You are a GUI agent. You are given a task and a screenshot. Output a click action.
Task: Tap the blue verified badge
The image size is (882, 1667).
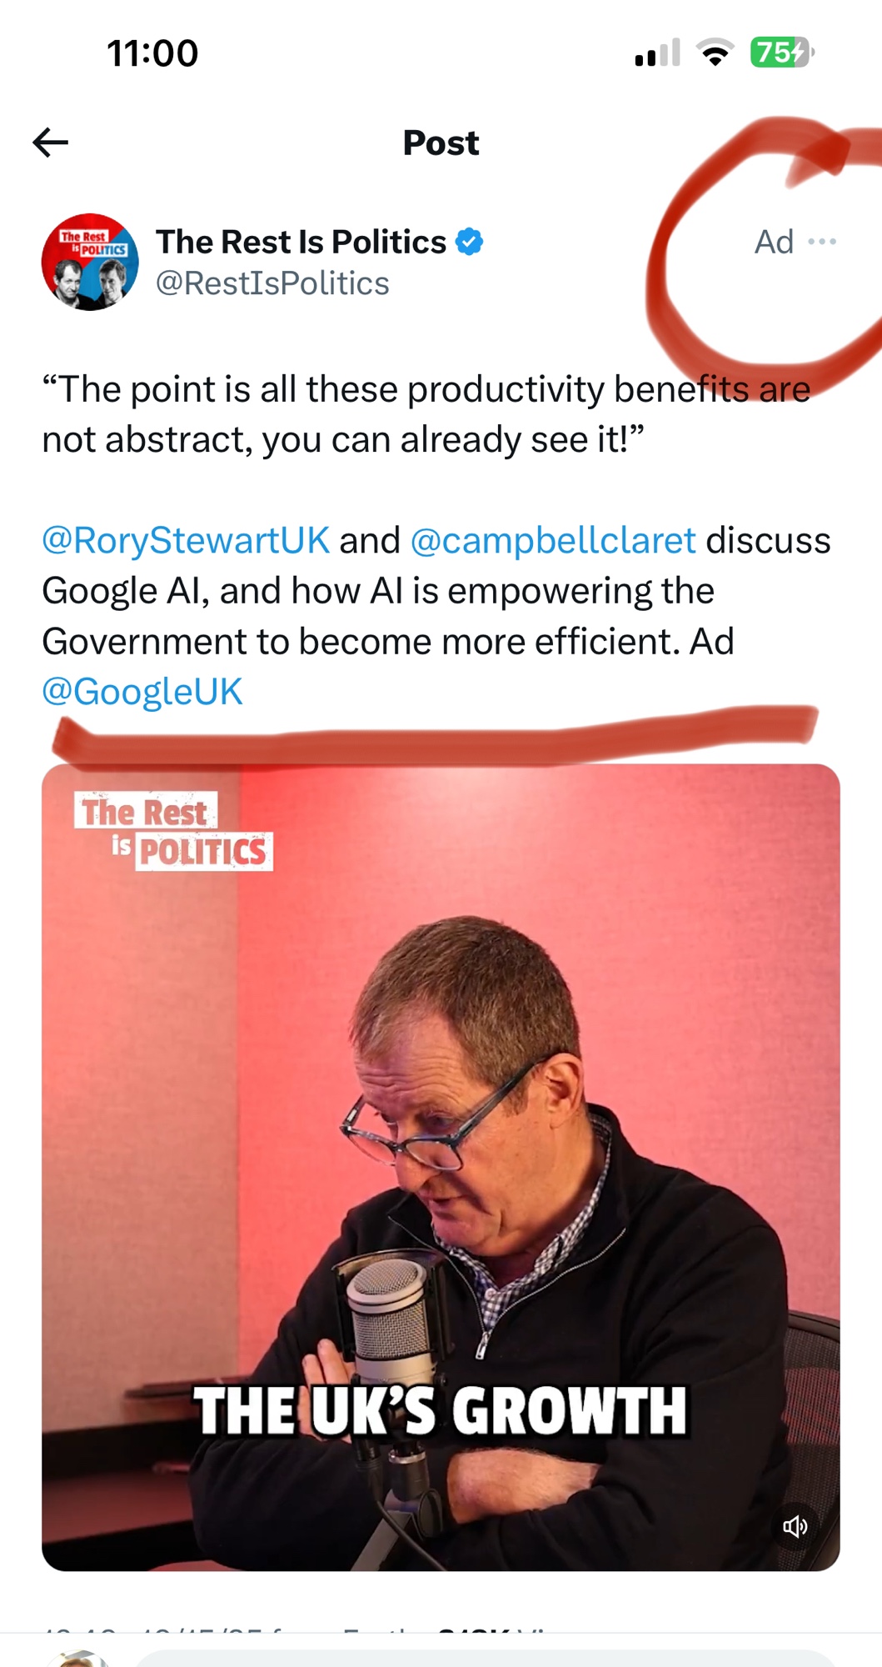pyautogui.click(x=470, y=242)
